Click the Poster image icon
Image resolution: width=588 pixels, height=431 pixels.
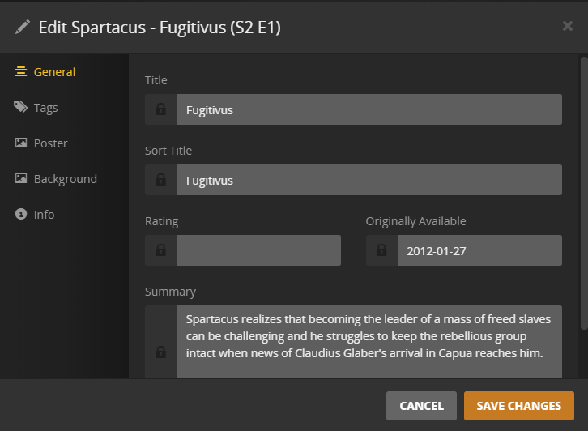tap(21, 143)
